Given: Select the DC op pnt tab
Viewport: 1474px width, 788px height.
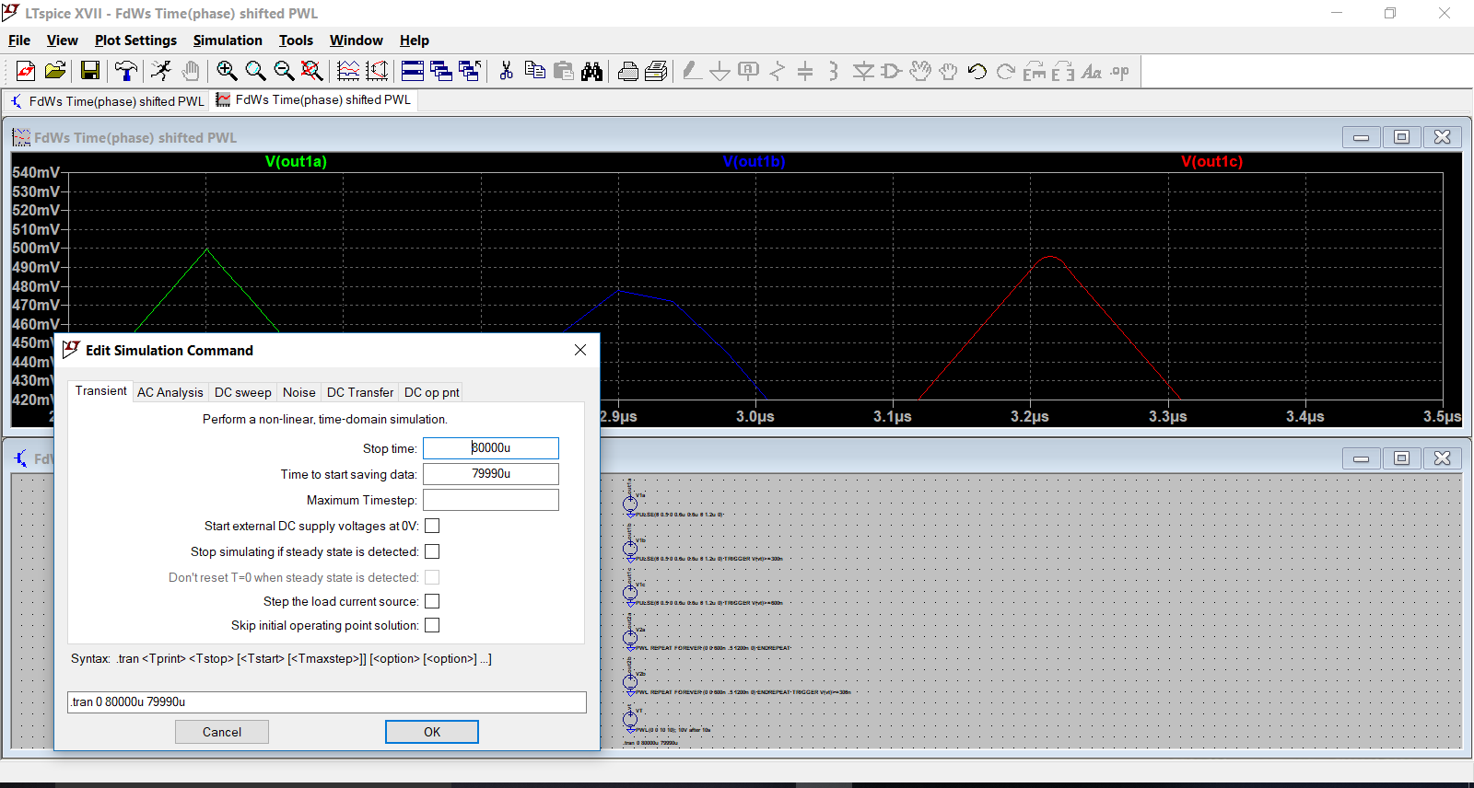Looking at the screenshot, I should click(x=431, y=392).
